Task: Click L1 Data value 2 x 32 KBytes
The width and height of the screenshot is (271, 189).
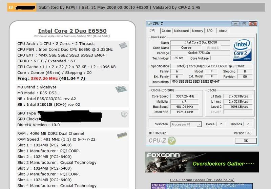Action: 238,96
